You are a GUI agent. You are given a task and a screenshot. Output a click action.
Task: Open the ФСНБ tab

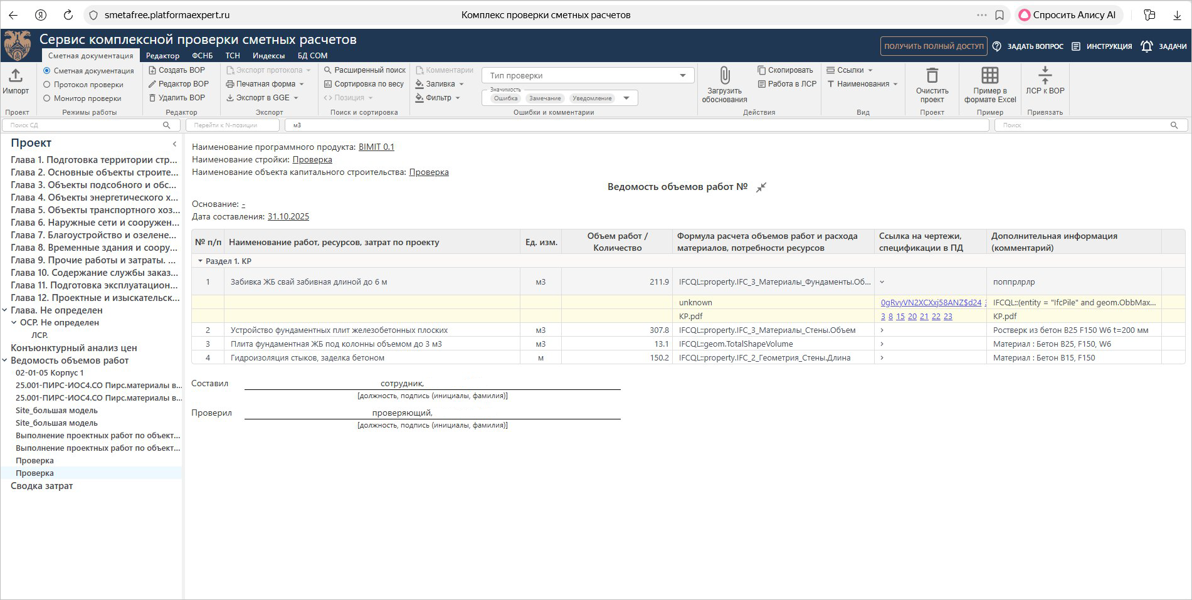(x=202, y=56)
